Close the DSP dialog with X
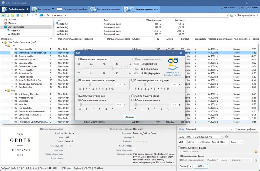The height and width of the screenshot is (171, 260). (181, 53)
